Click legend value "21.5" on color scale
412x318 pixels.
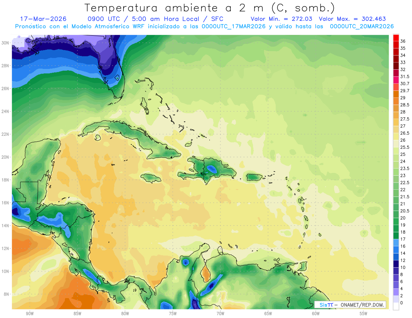click(x=405, y=197)
